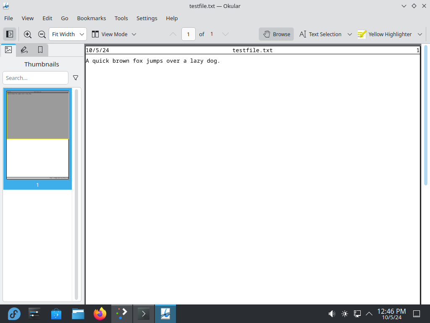Switch to the Annotations sidebar tab
This screenshot has height=323, width=430.
[x=24, y=50]
